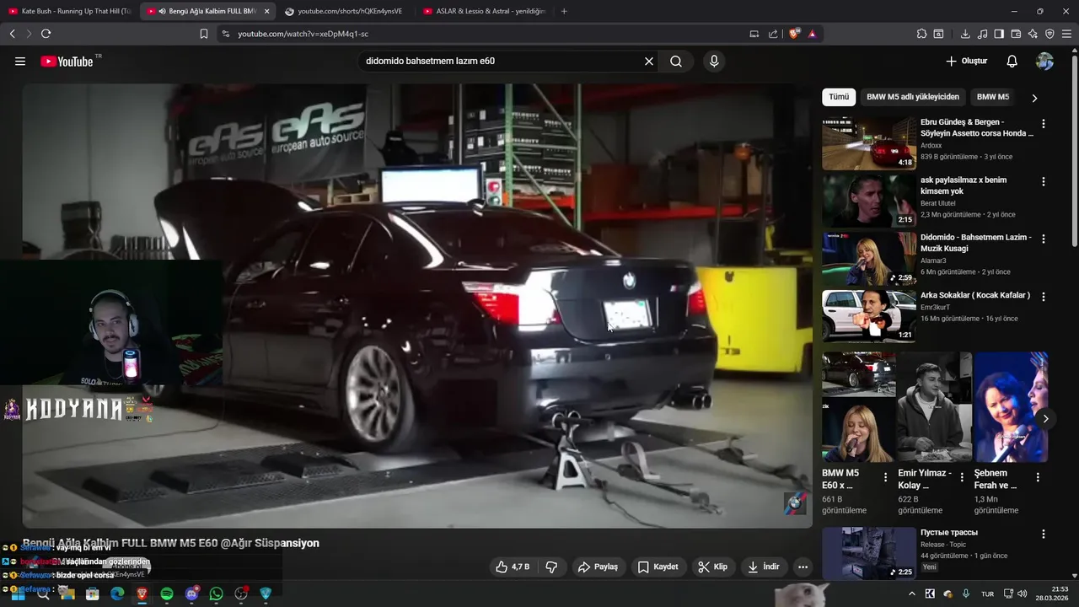This screenshot has width=1079, height=607.
Task: Show next filter chips with arrow
Action: (1034, 98)
